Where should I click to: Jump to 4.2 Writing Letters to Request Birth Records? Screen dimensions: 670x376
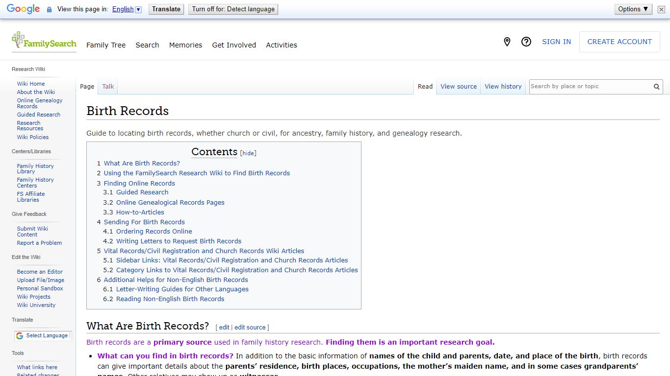[x=172, y=241]
